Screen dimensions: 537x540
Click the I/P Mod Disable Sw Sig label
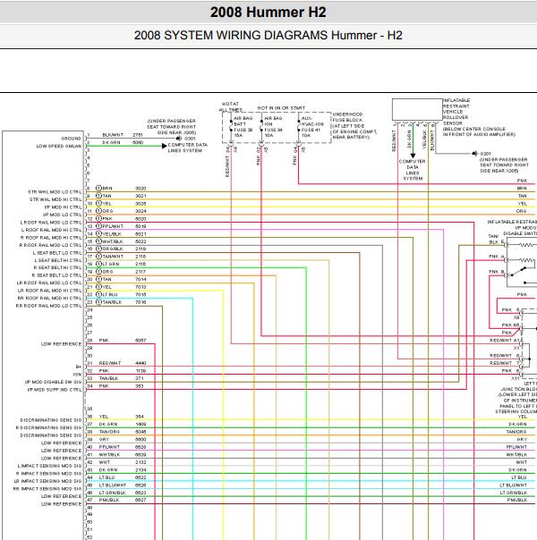[x=53, y=382]
